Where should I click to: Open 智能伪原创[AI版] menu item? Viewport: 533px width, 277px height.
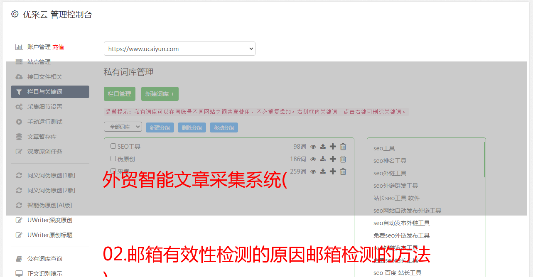50,205
